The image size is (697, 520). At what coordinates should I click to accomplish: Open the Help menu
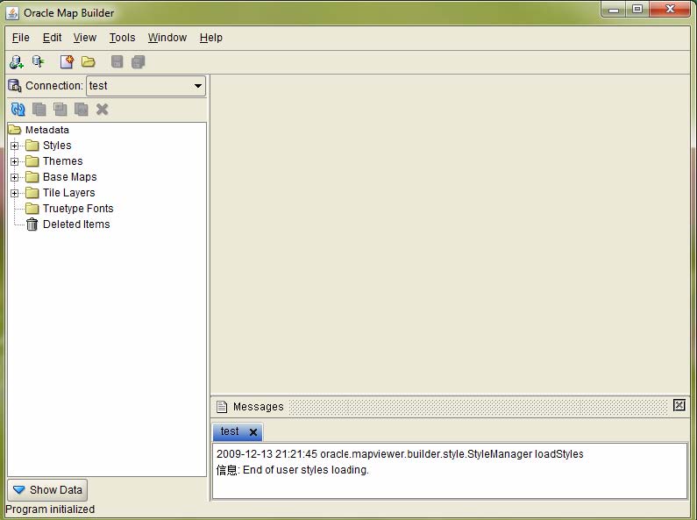click(x=210, y=38)
